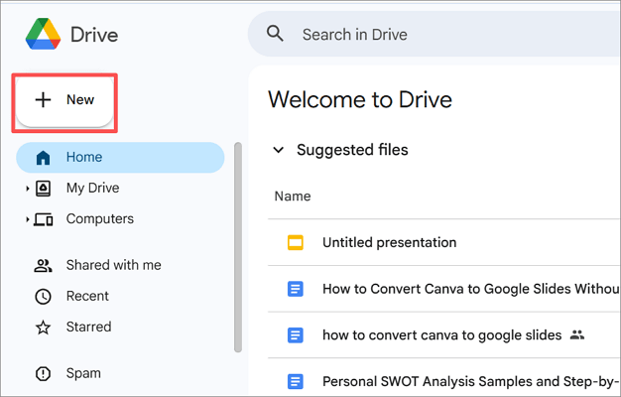621x397 pixels.
Task: Click the Home house icon
Action: point(43,157)
